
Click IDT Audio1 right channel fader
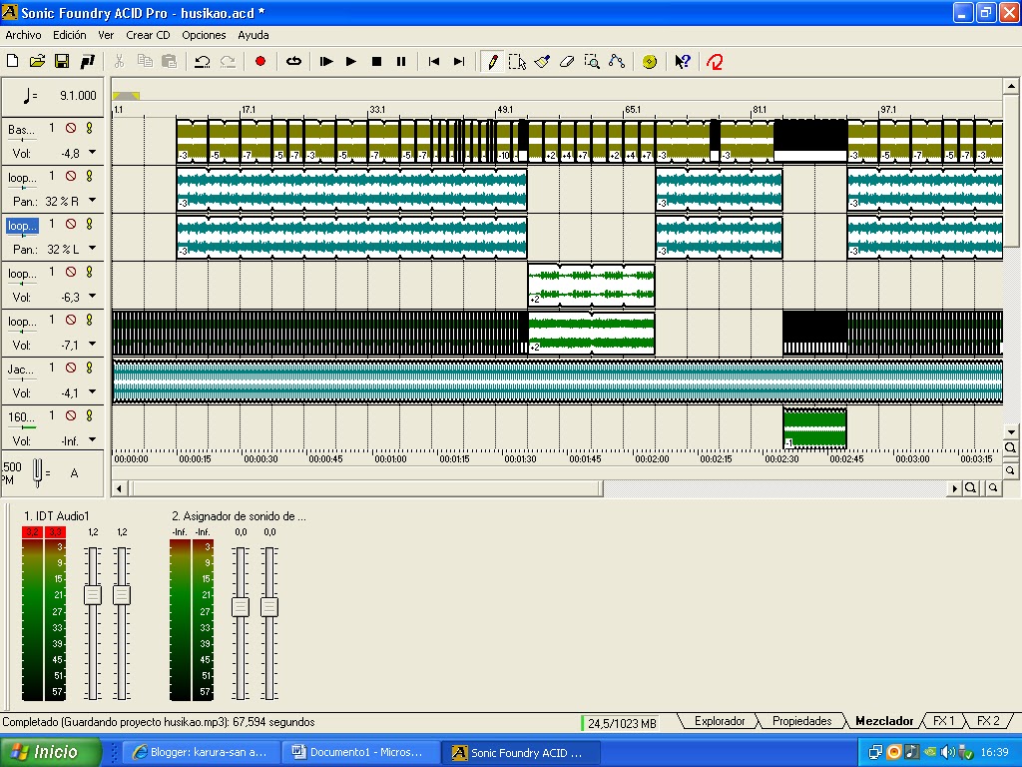click(122, 595)
